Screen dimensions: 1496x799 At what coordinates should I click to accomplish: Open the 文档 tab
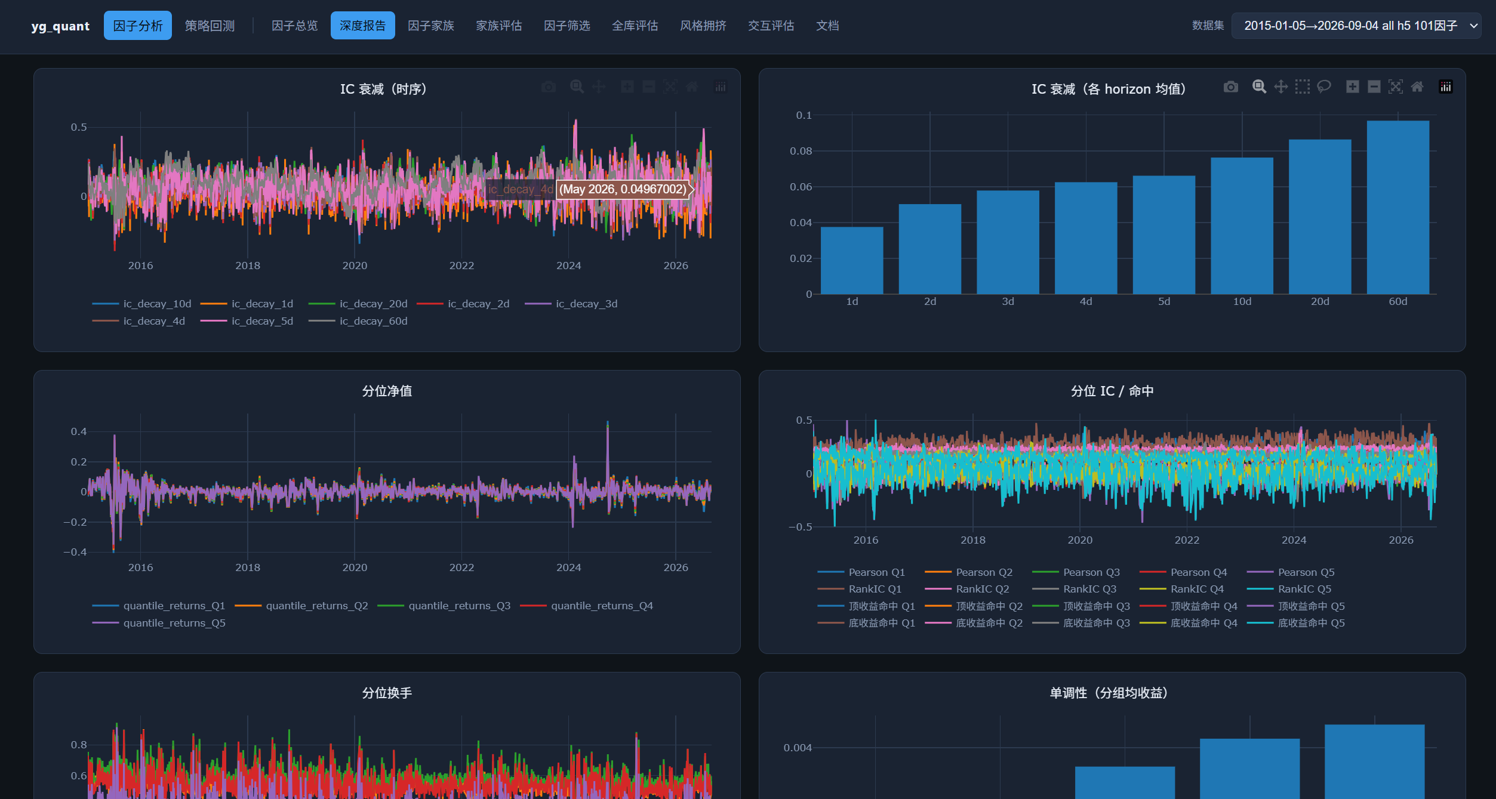[x=827, y=26]
